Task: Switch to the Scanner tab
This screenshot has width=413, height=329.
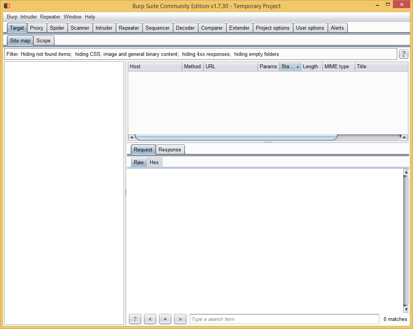Action: click(x=80, y=28)
